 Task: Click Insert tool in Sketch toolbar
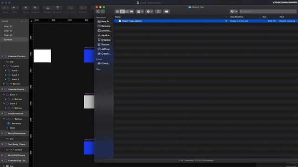5,8
